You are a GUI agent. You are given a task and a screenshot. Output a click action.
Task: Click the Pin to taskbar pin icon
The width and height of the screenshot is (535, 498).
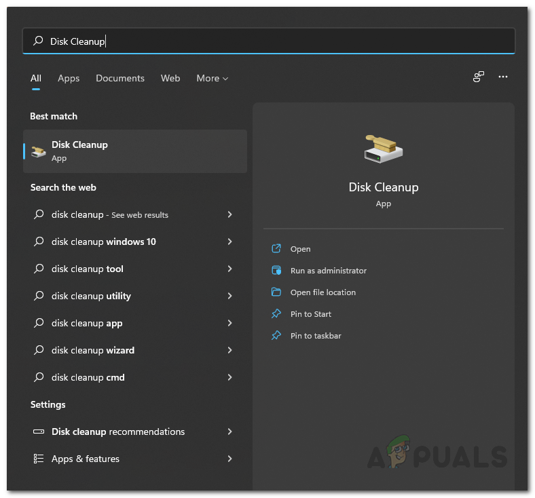[276, 335]
